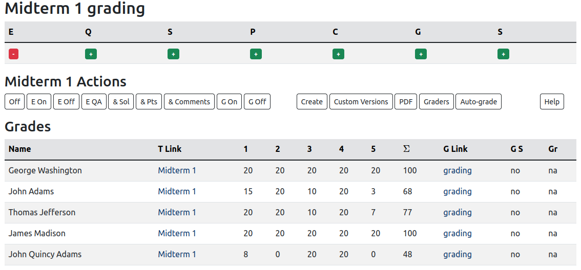Open John Quincy Adams' grading link
Viewport: 581px width, 270px height.
pyautogui.click(x=458, y=254)
